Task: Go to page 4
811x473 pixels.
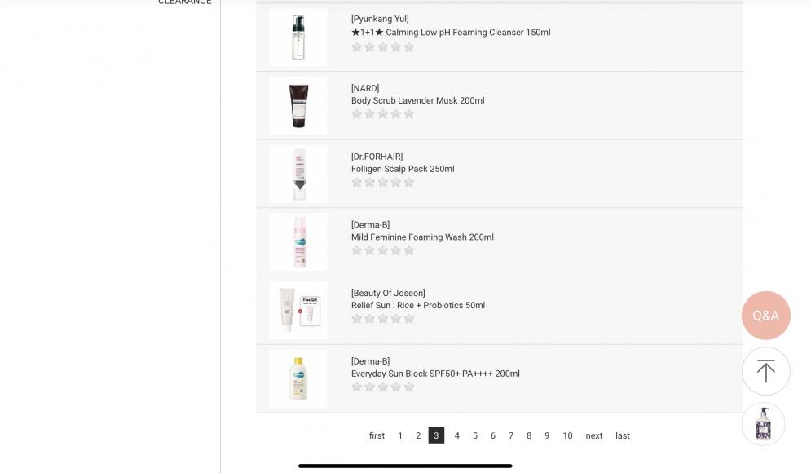Action: coord(456,435)
